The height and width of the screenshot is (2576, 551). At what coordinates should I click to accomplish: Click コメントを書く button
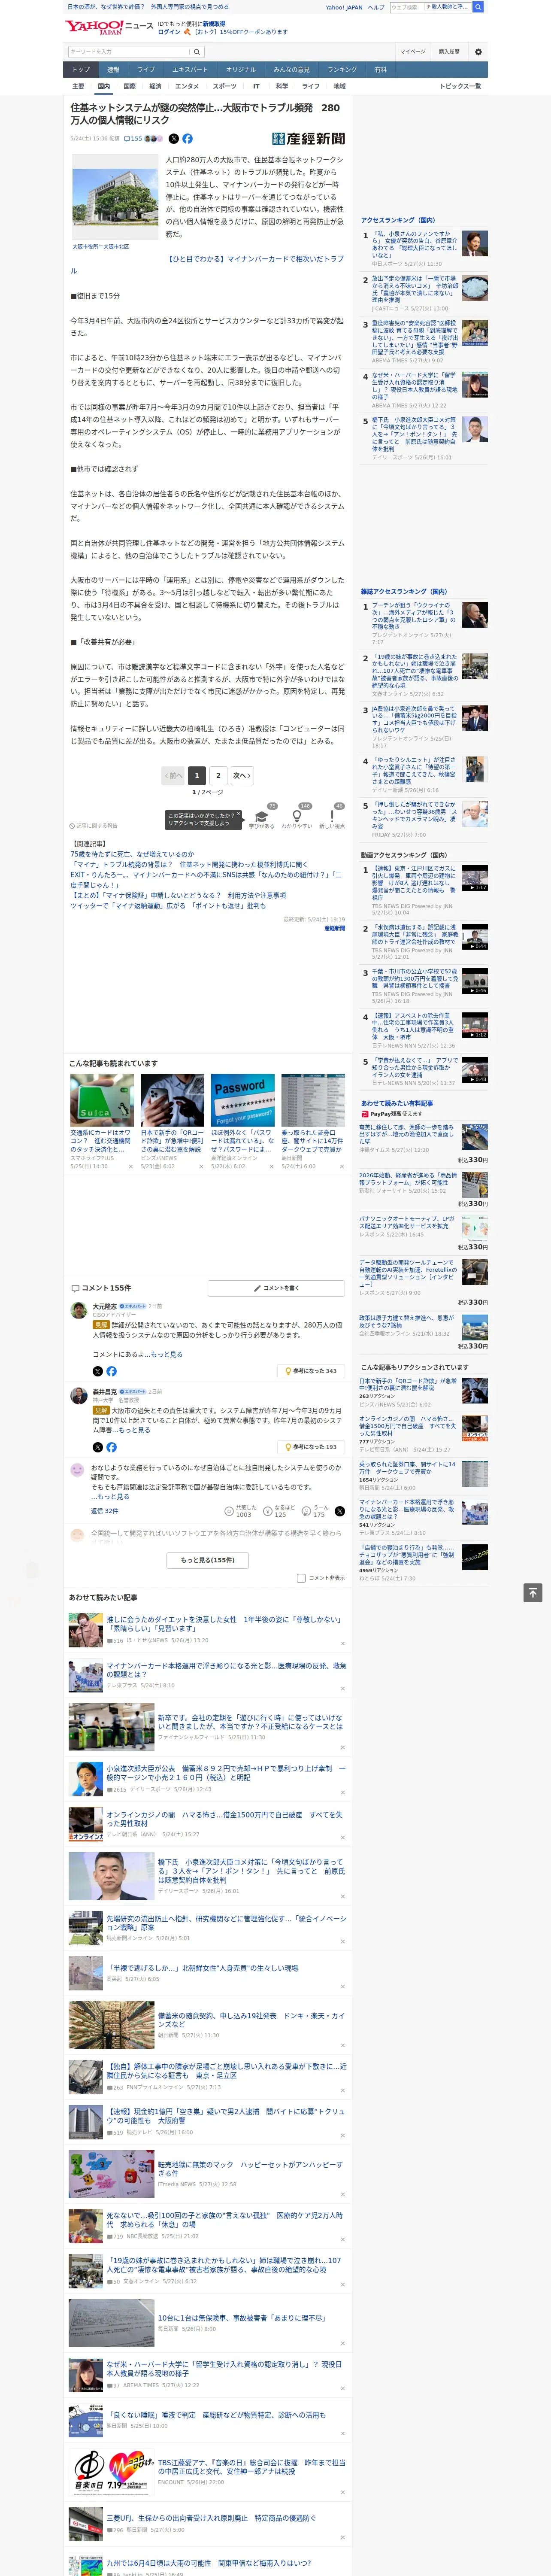click(277, 1288)
